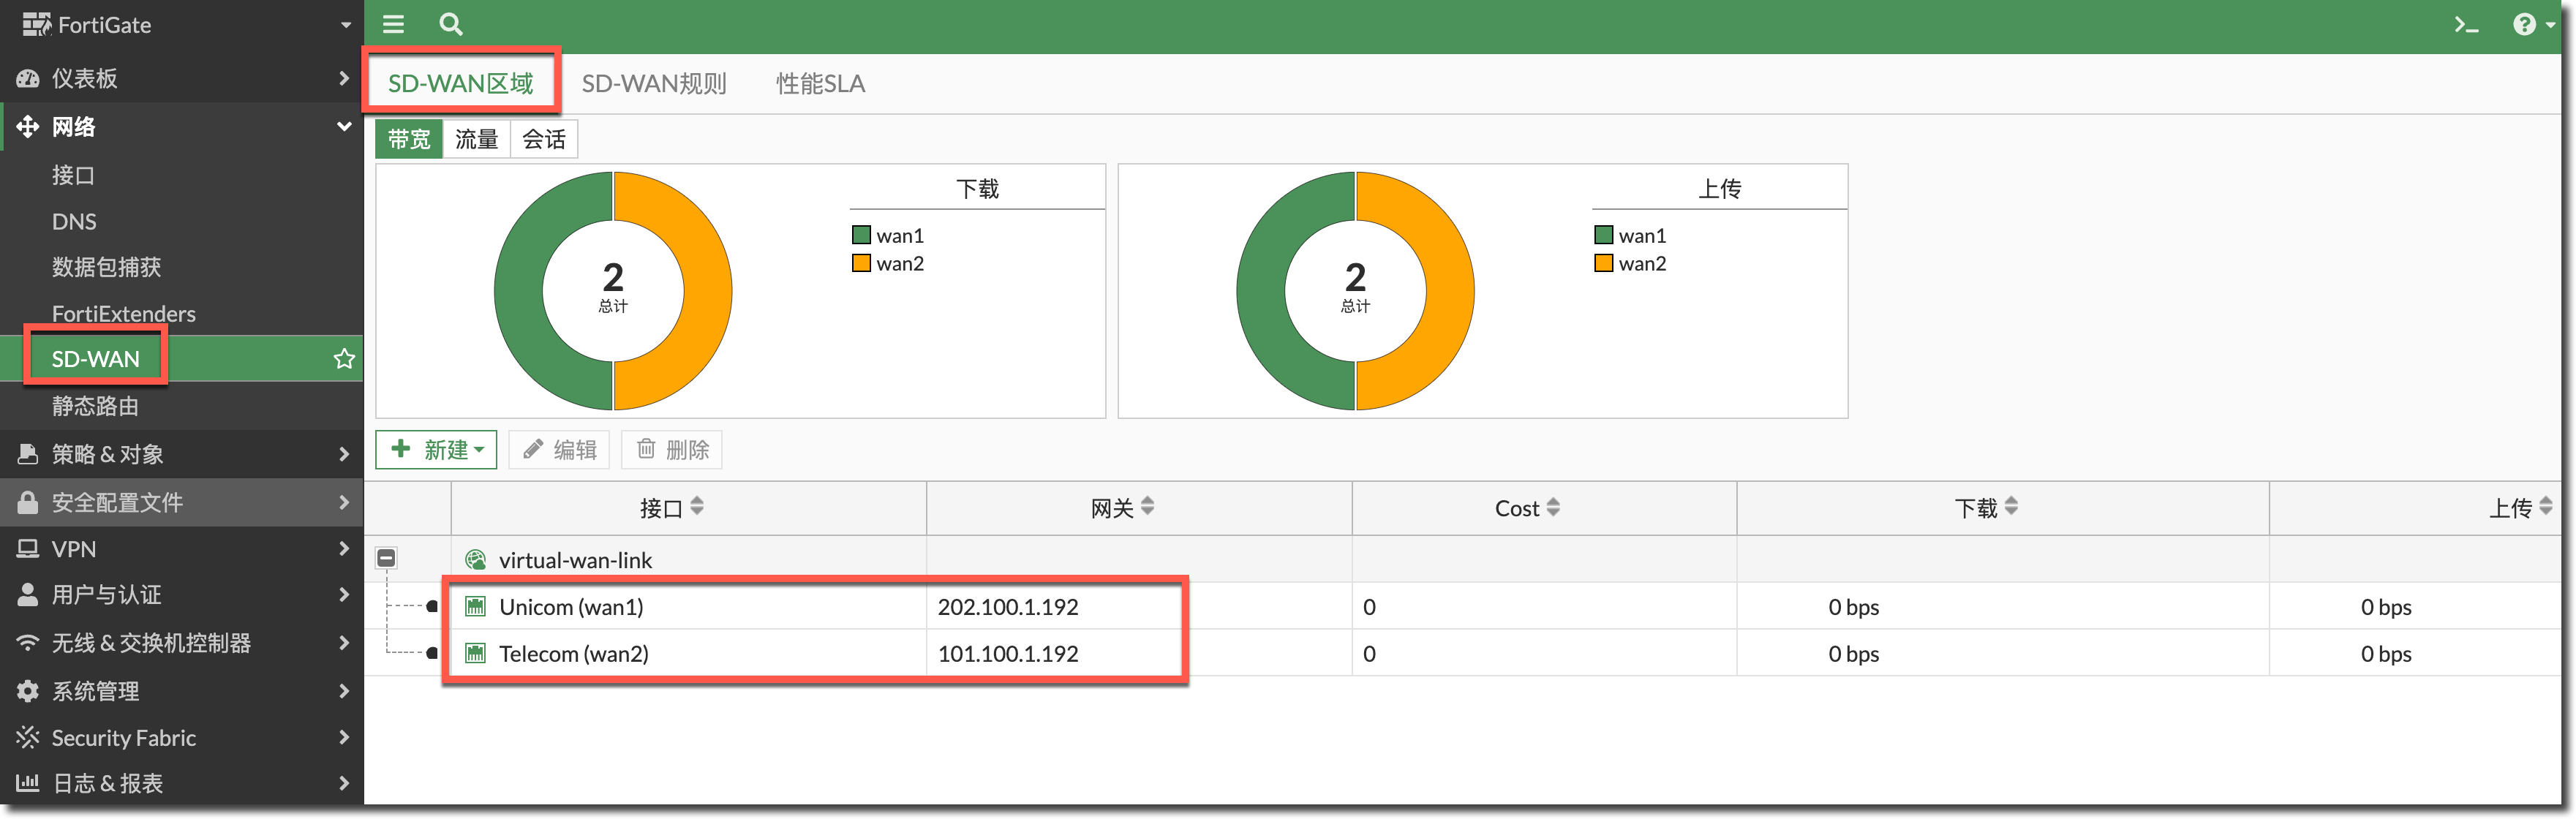Favorite SD-WAN with the star icon
Image resolution: width=2576 pixels, height=819 pixels.
pyautogui.click(x=344, y=359)
